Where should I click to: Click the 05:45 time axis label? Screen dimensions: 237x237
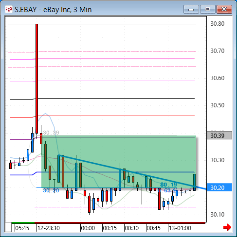(22, 228)
